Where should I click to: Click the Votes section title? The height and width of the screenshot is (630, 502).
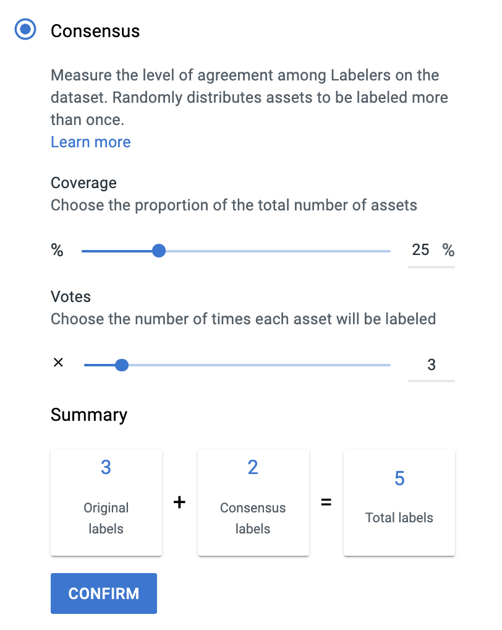(70, 296)
